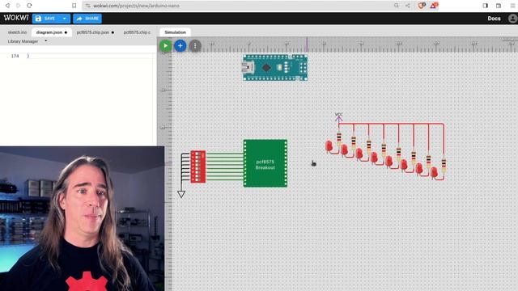Select the Simulation tab
This screenshot has width=518, height=291.
point(175,32)
